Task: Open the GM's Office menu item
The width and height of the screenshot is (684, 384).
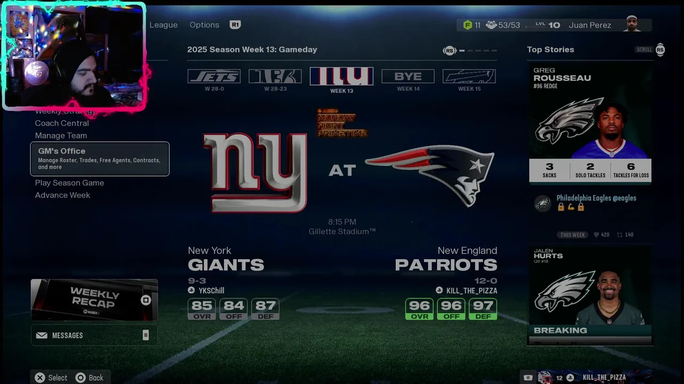Action: click(100, 159)
